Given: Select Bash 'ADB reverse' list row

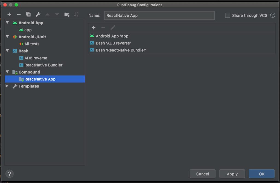Looking at the screenshot, I should tap(182, 43).
